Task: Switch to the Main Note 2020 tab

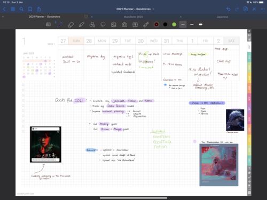Action: 133,17
